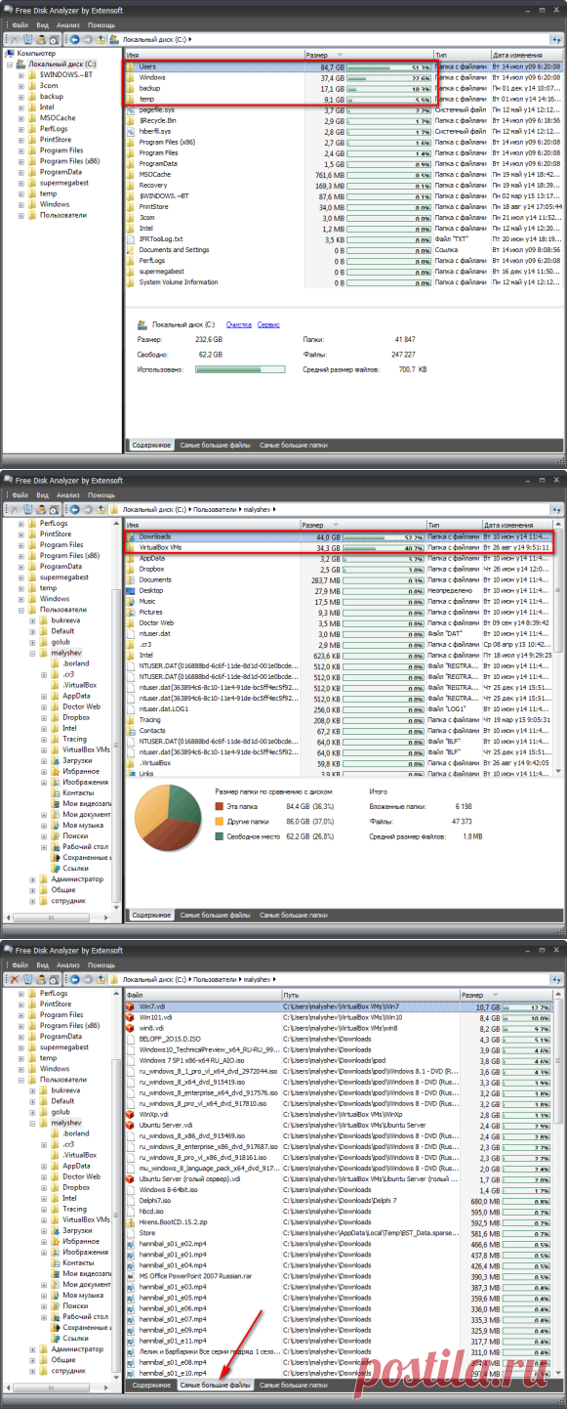Click hannibal_s01_e02.mp4 video file icon

[132, 1243]
